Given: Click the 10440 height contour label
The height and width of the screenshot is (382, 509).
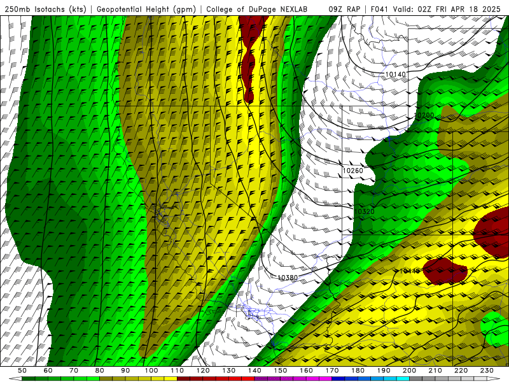Looking at the screenshot, I should coord(410,271).
